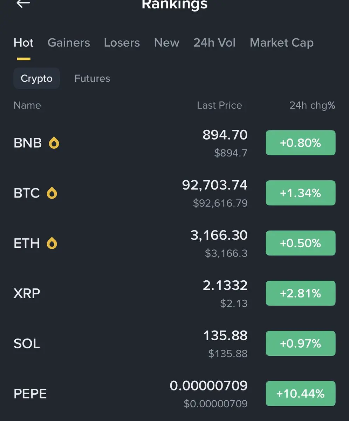Tap the flame icon beside ETH
This screenshot has width=349, height=421.
52,243
